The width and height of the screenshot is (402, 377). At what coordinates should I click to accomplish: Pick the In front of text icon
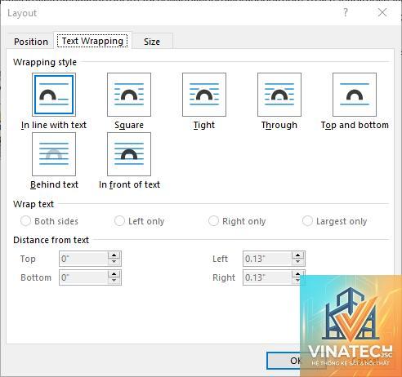point(129,154)
